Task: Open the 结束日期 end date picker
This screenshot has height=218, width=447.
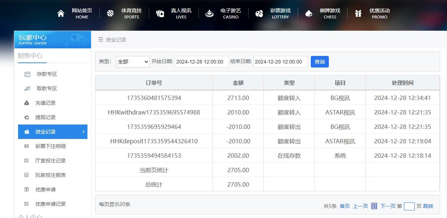Action: (280, 61)
